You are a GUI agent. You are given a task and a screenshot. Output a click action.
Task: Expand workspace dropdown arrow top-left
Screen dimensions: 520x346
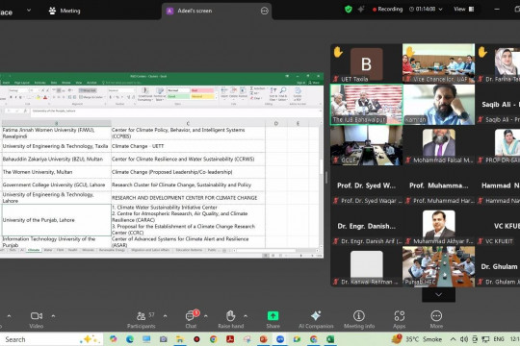[29, 11]
